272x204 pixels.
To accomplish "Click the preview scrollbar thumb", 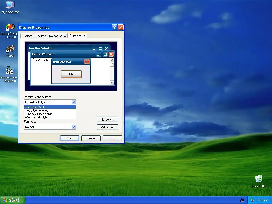I will (x=112, y=64).
